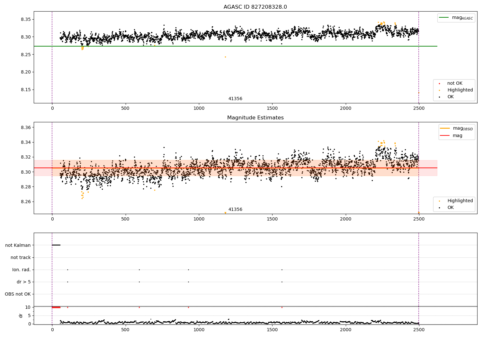The image size is (482, 337).
Task: Click the red 'not OK' legend marker in top plot
Action: (439, 83)
